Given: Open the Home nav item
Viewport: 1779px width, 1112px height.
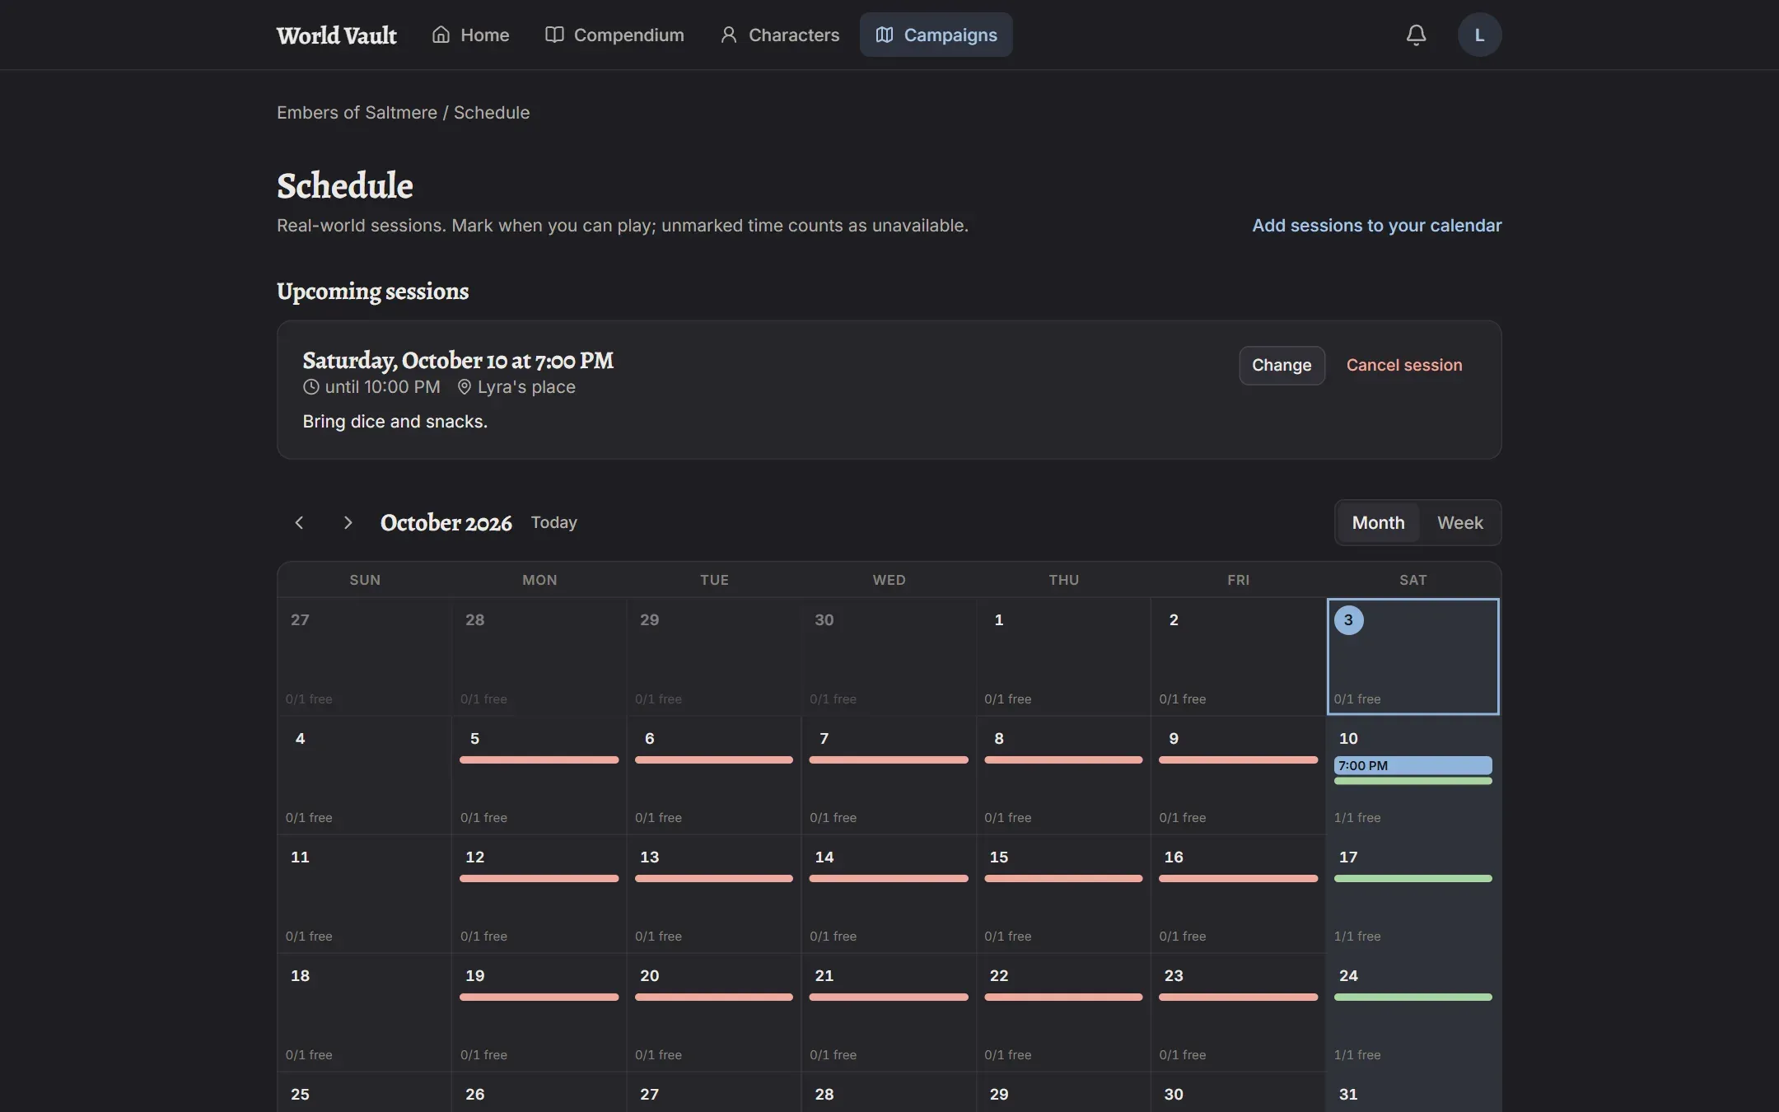Looking at the screenshot, I should point(471,35).
